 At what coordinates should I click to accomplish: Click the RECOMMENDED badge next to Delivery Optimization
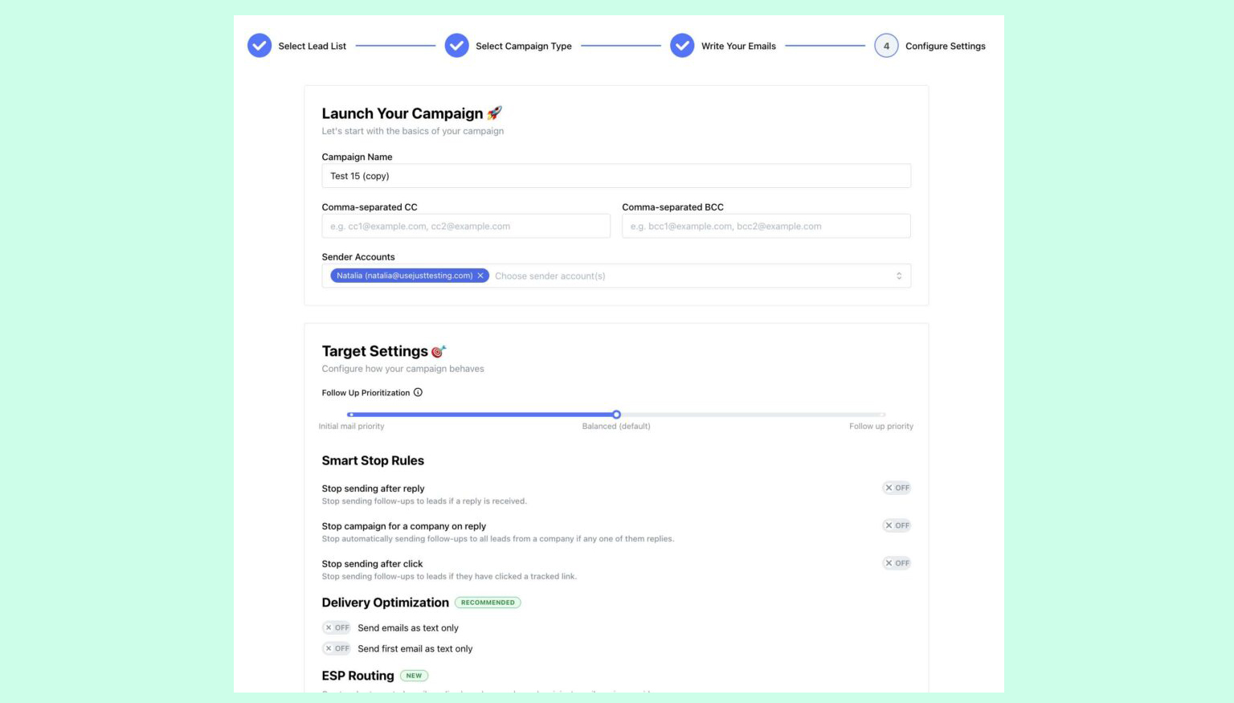[488, 602]
